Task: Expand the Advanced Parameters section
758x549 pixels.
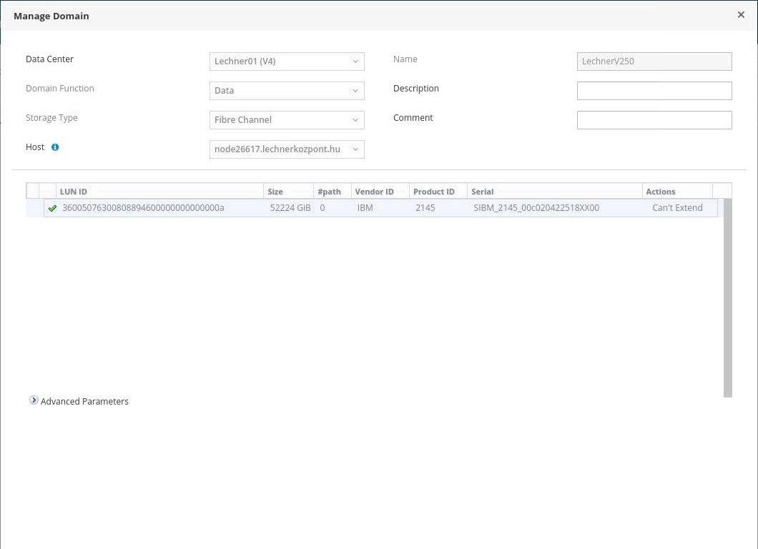Action: pyautogui.click(x=34, y=401)
